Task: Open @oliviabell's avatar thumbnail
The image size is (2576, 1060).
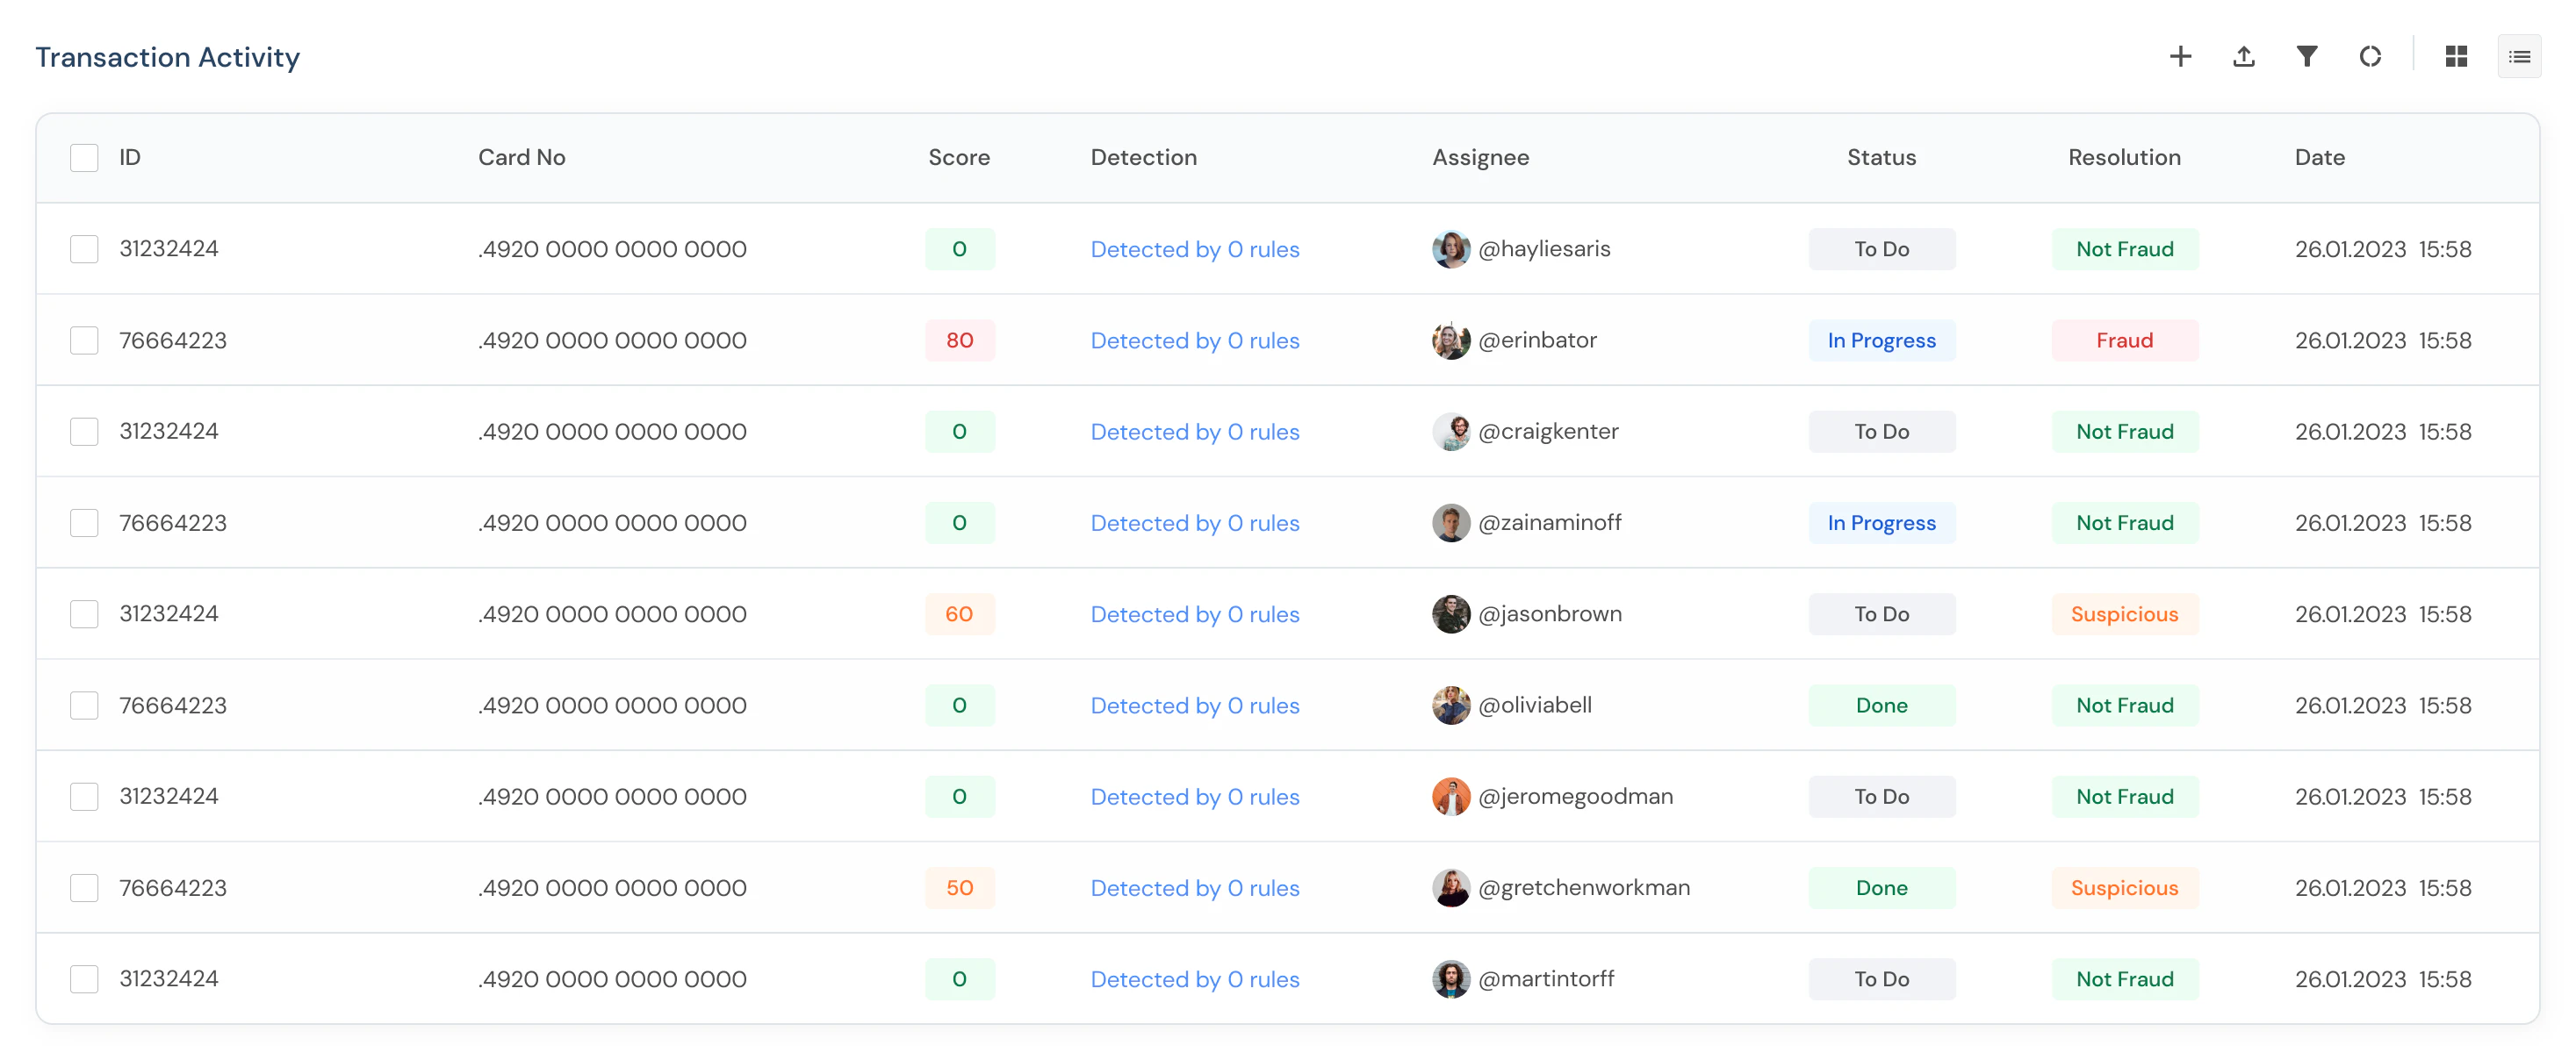Action: [x=1451, y=705]
